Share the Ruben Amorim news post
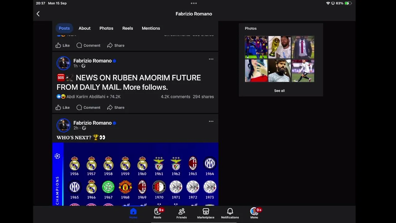The width and height of the screenshot is (396, 223). 116,107
